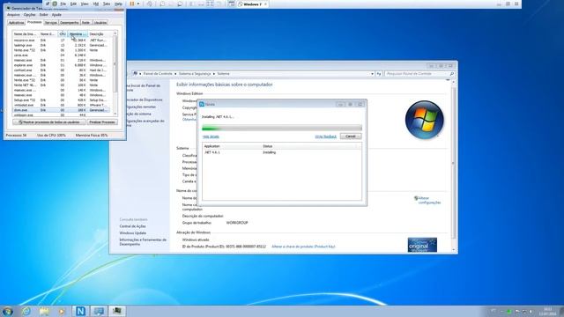Image resolution: width=564 pixels, height=317 pixels.
Task: Close the Windows 7 VM tab
Action: click(265, 4)
